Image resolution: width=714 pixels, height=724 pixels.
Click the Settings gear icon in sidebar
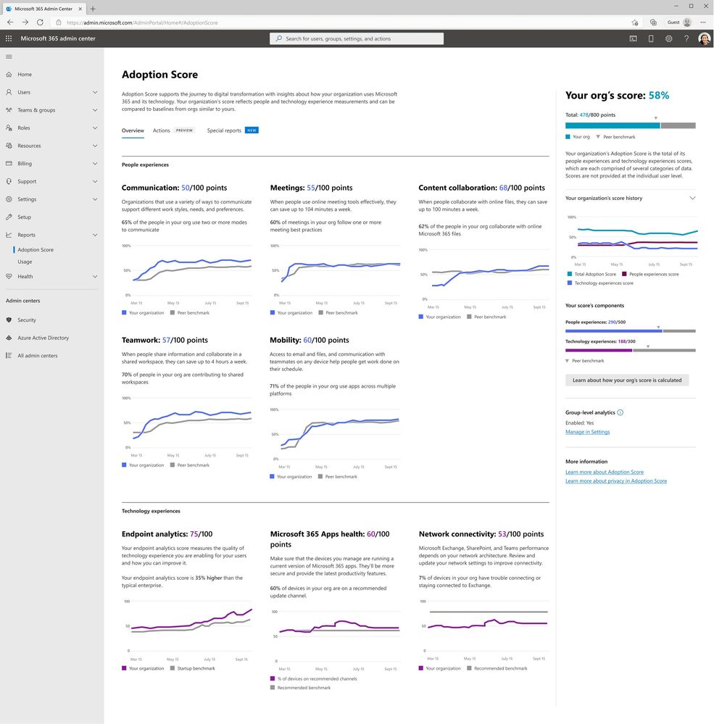coord(9,199)
